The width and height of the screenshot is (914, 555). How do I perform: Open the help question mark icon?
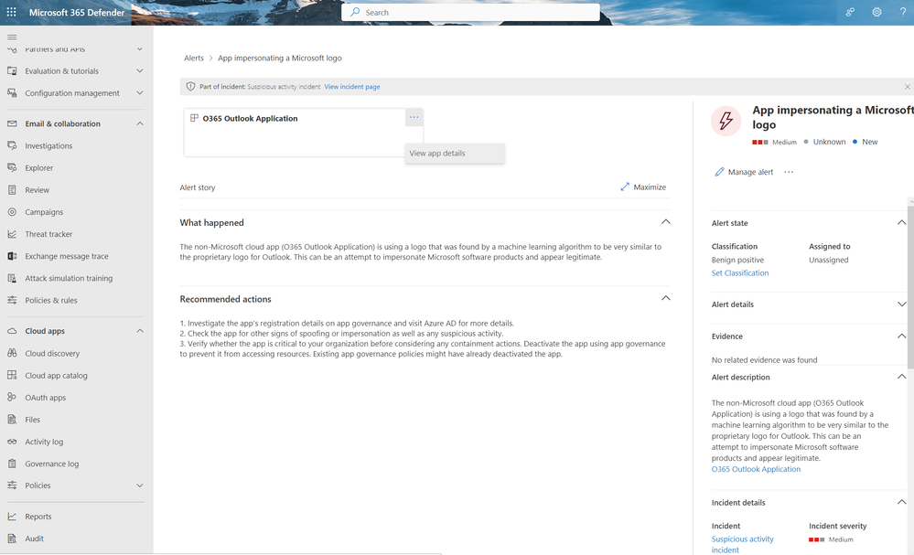pyautogui.click(x=902, y=12)
